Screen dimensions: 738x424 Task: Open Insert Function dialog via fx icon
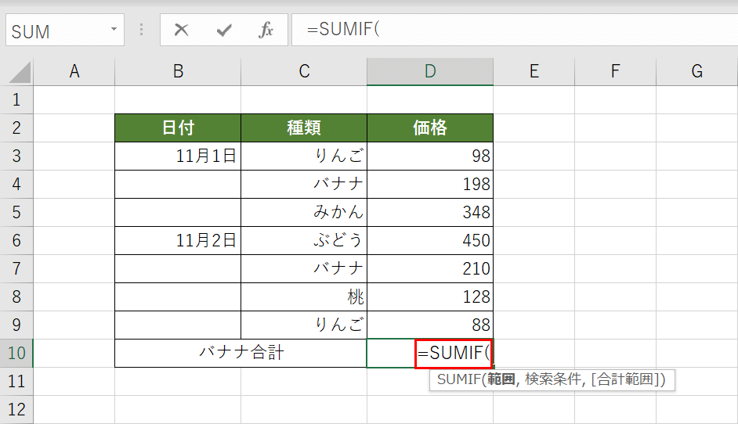266,30
